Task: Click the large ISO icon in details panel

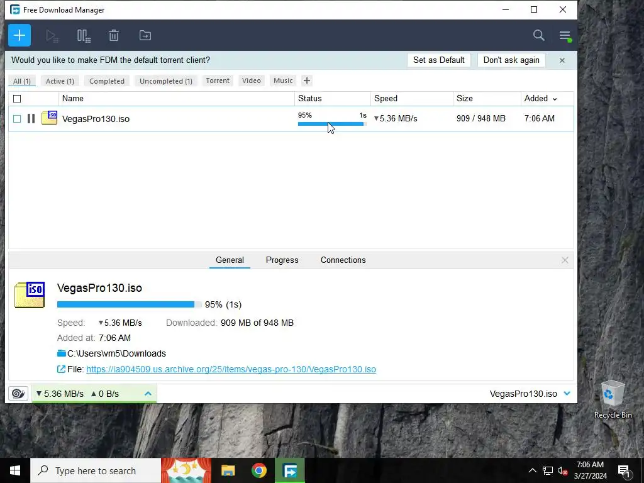Action: (30, 295)
